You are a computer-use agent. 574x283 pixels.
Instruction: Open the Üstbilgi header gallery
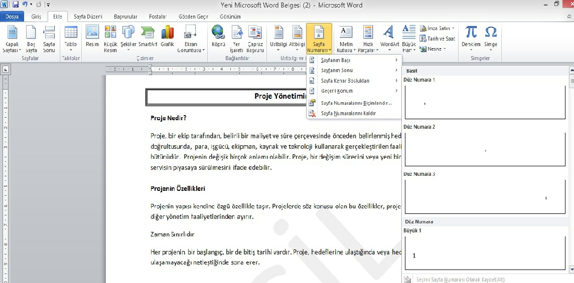[x=278, y=39]
